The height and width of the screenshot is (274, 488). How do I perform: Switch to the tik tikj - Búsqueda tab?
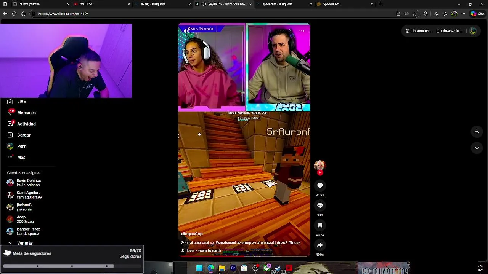[162, 4]
